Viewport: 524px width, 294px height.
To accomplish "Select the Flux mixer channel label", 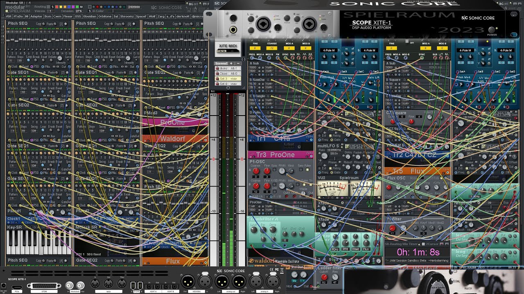I will click(366, 249).
